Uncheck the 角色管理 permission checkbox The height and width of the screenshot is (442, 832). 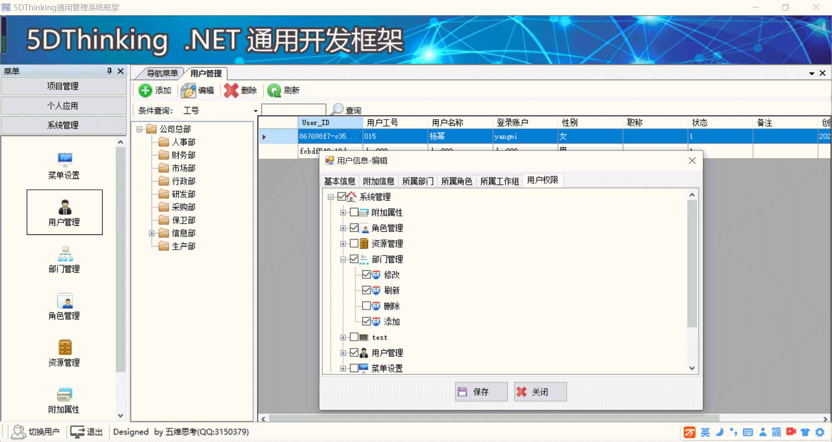point(354,228)
